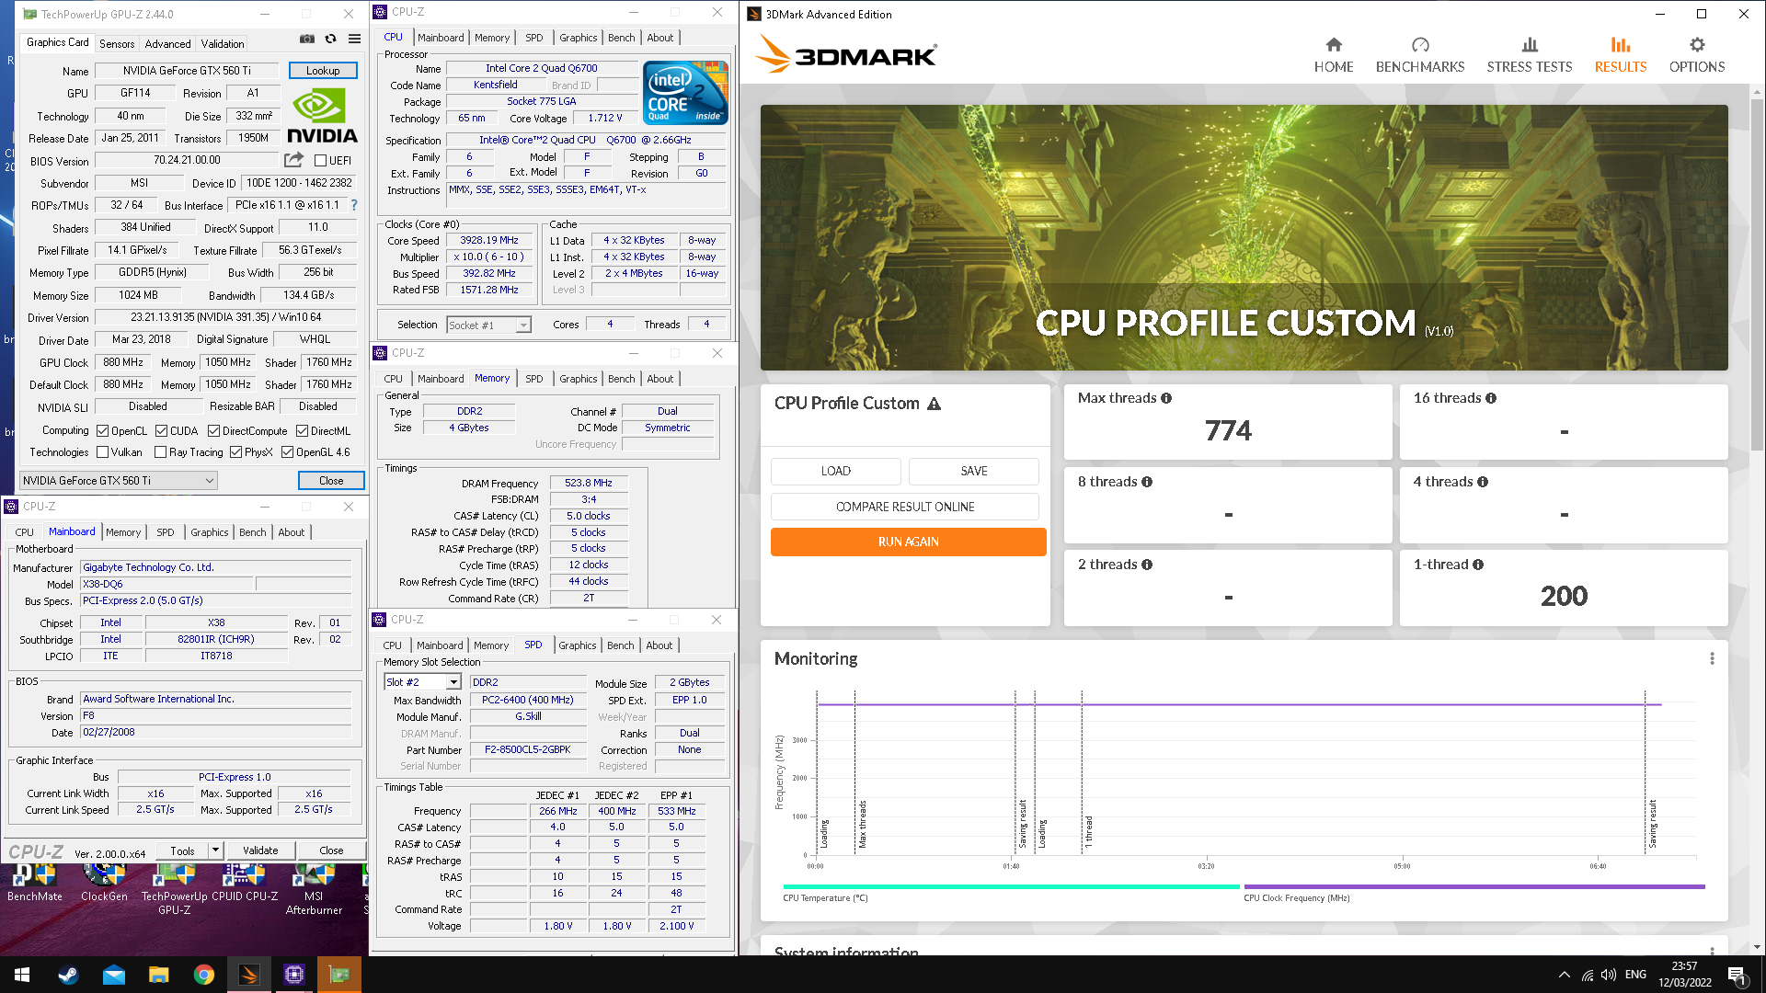Image resolution: width=1766 pixels, height=993 pixels.
Task: Toggle OpenCL checkbox in GPU-Z
Action: (x=103, y=431)
